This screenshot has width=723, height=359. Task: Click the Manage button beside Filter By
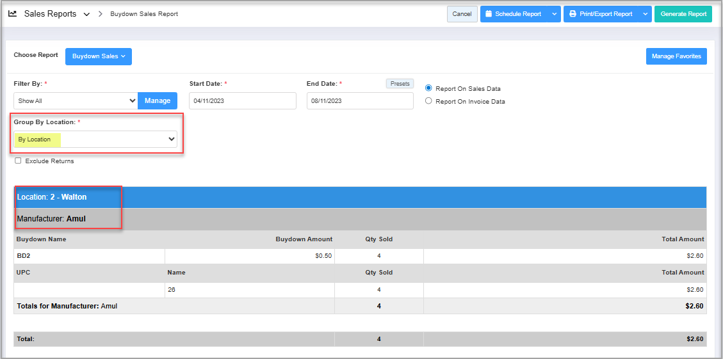tap(158, 101)
